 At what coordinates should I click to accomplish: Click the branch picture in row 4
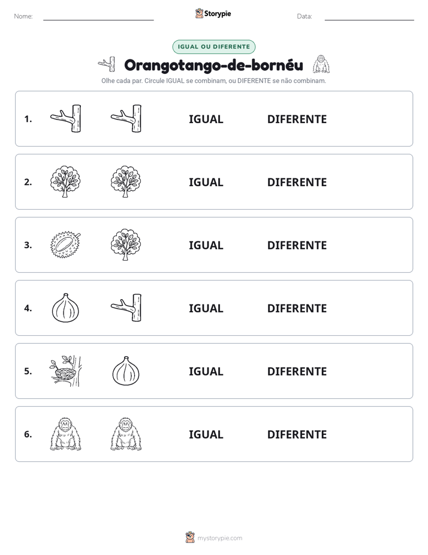coord(126,308)
